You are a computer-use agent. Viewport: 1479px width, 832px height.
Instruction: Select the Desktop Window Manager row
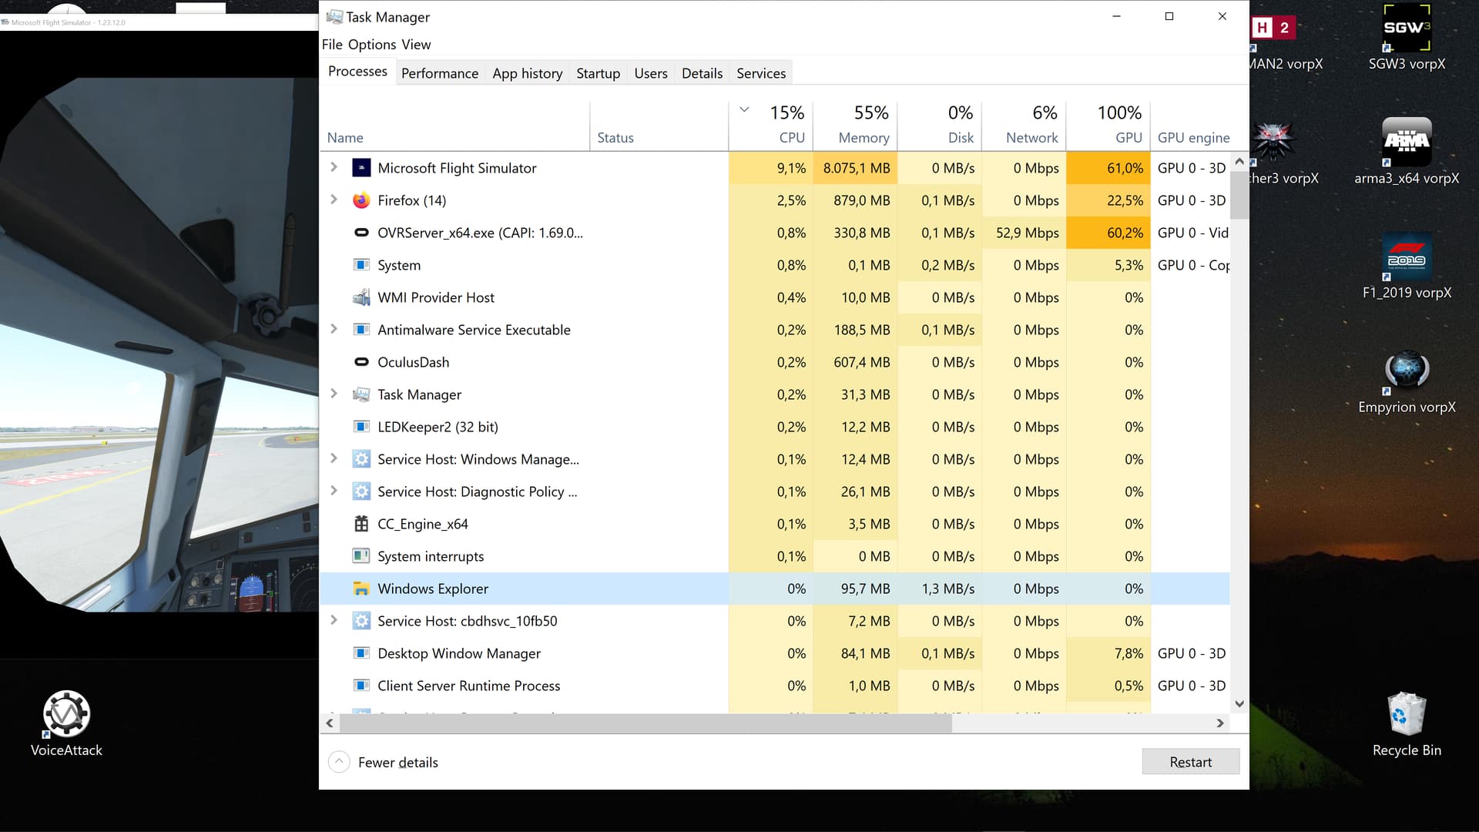pos(459,653)
